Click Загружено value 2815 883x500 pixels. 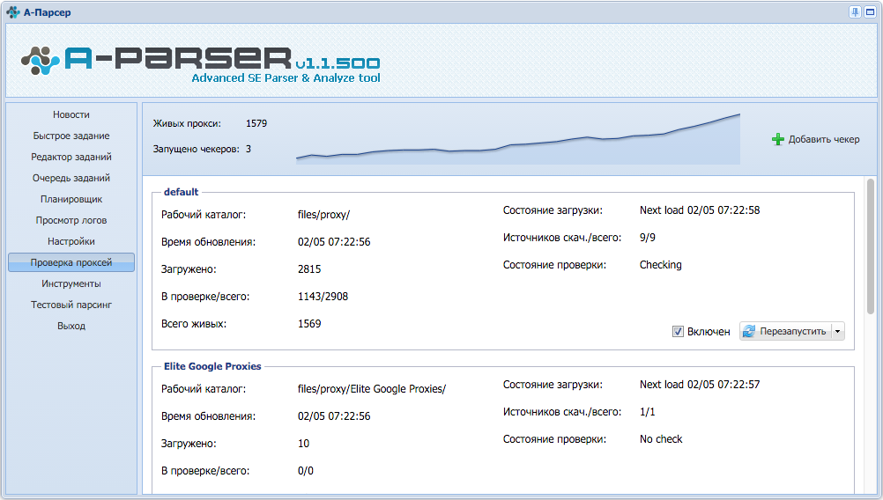click(x=309, y=269)
